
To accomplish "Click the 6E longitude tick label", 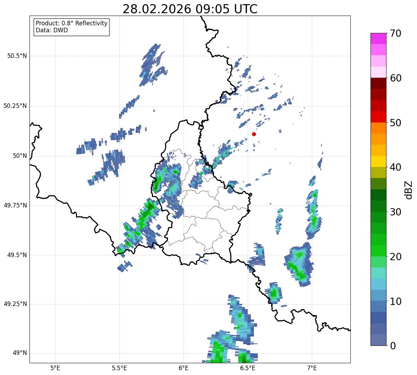I will [x=184, y=367].
